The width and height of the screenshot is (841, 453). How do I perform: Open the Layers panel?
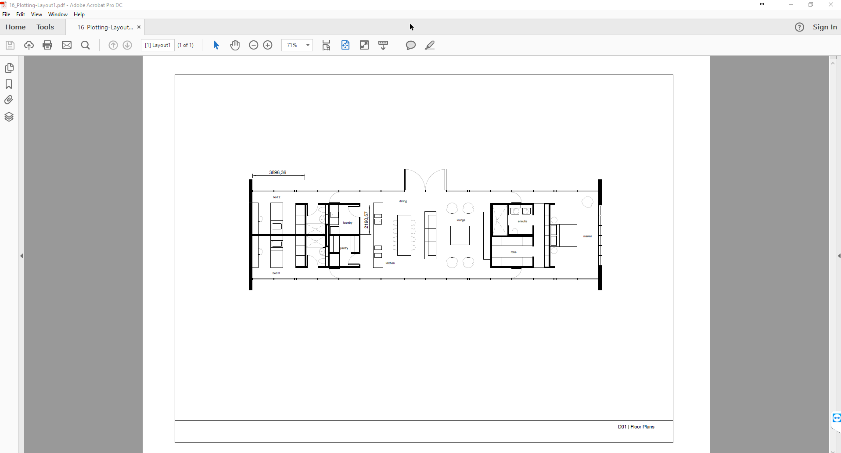tap(10, 117)
